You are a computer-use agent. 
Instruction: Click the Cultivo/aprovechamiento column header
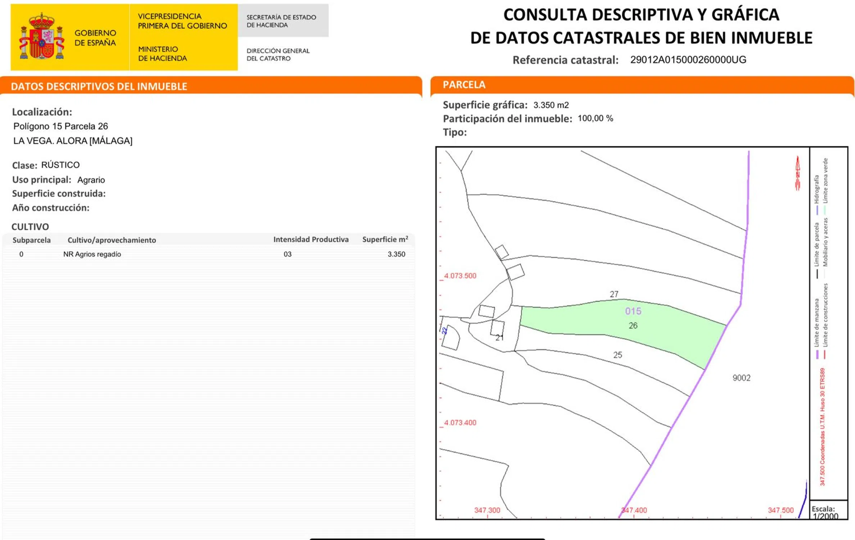(x=112, y=240)
